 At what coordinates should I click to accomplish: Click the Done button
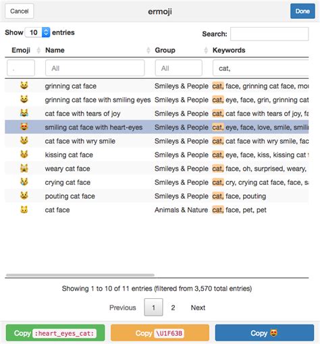pos(302,11)
